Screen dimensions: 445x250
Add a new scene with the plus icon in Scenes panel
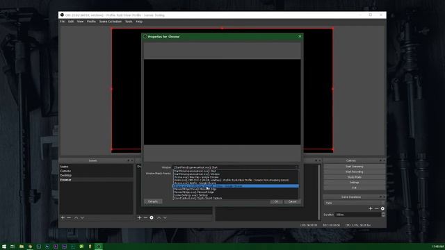tap(63, 217)
